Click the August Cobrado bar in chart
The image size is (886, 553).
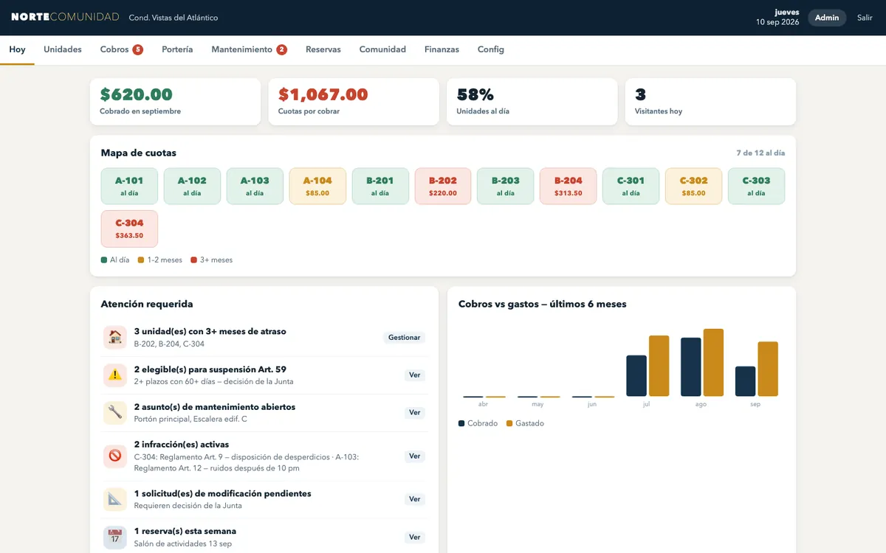[x=691, y=367]
